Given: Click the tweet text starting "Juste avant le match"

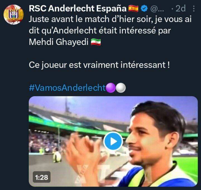Looking at the screenshot, I should [x=110, y=30].
